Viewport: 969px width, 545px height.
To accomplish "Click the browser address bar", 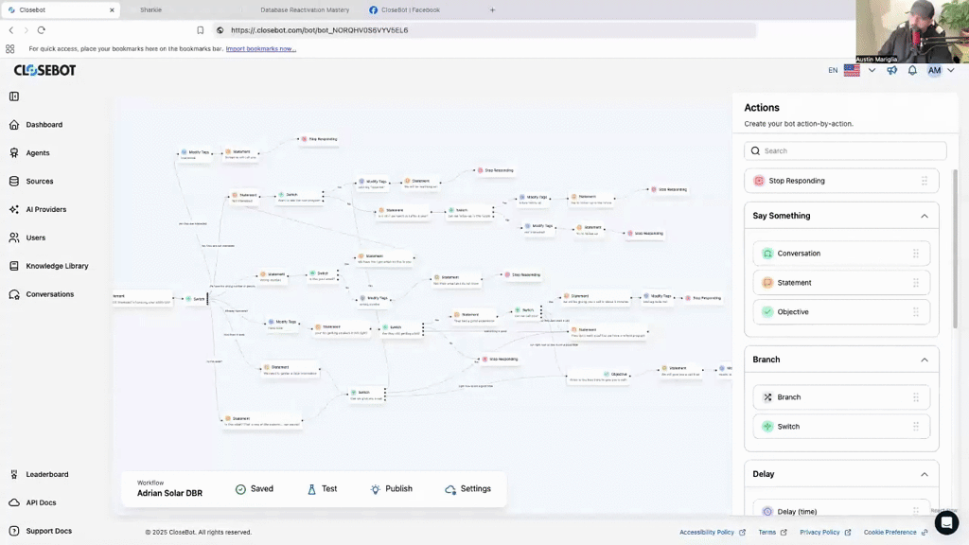I will (x=485, y=30).
